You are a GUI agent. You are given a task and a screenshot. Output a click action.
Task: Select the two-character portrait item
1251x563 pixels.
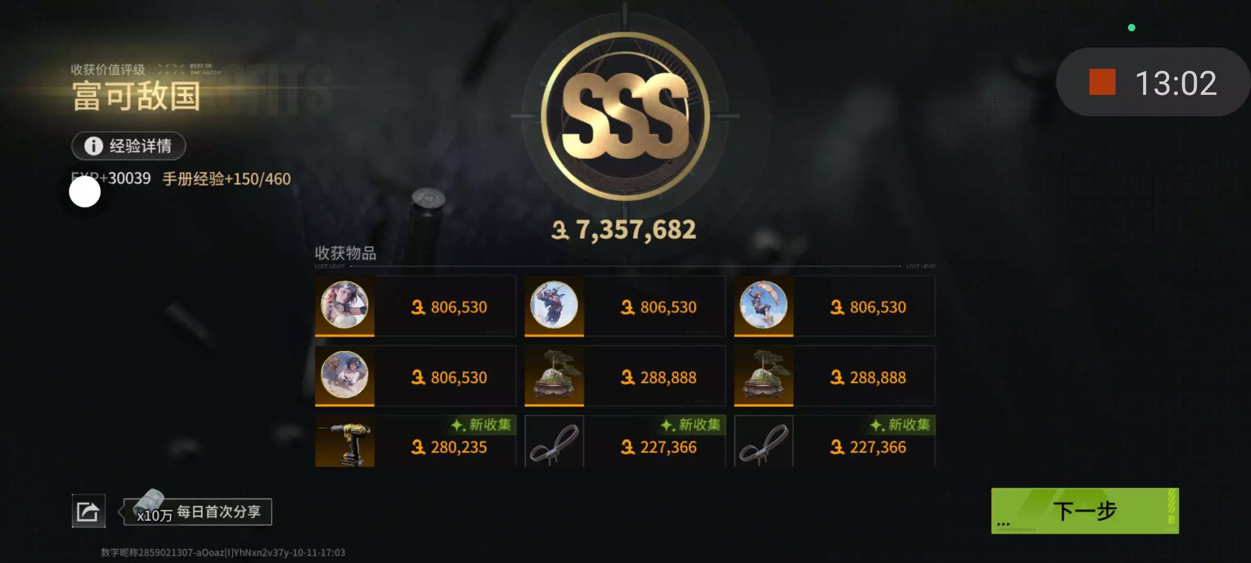(x=345, y=375)
